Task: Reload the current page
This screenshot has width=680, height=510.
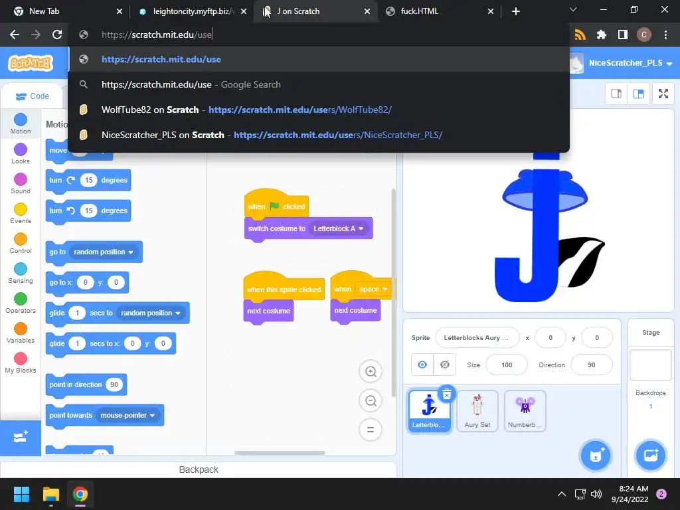Action: (x=57, y=35)
